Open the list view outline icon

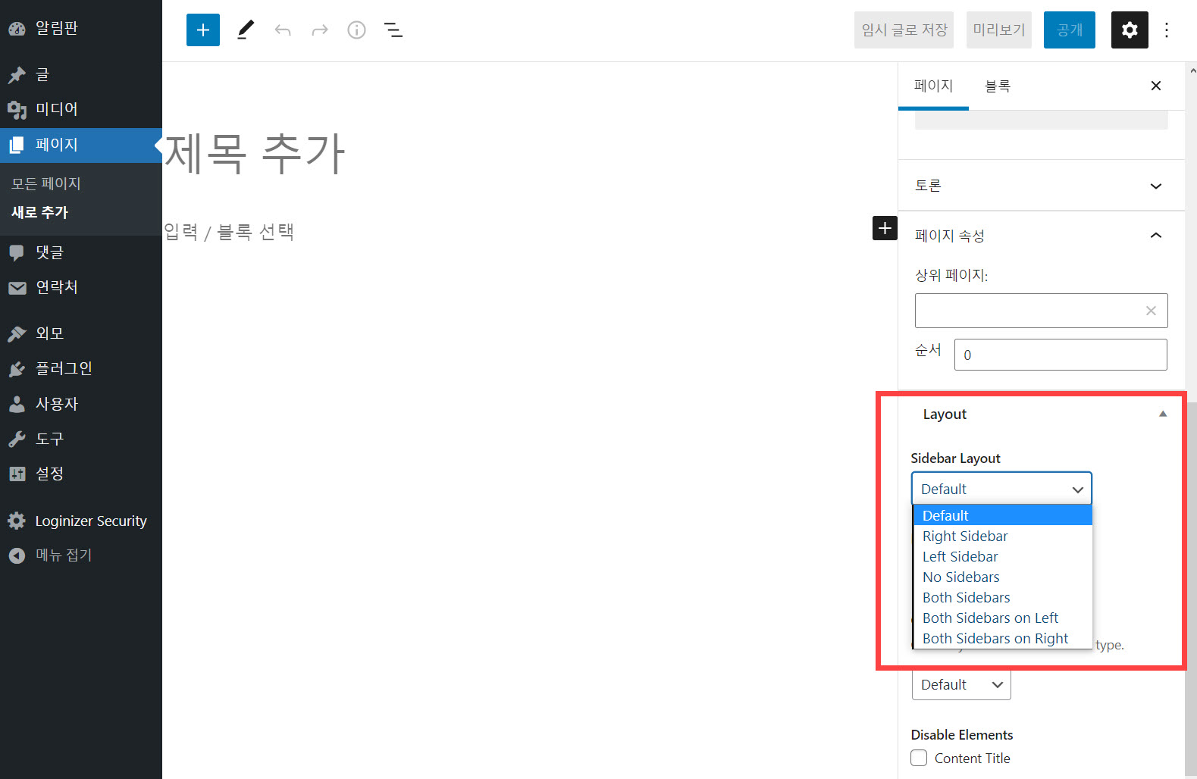pyautogui.click(x=393, y=30)
